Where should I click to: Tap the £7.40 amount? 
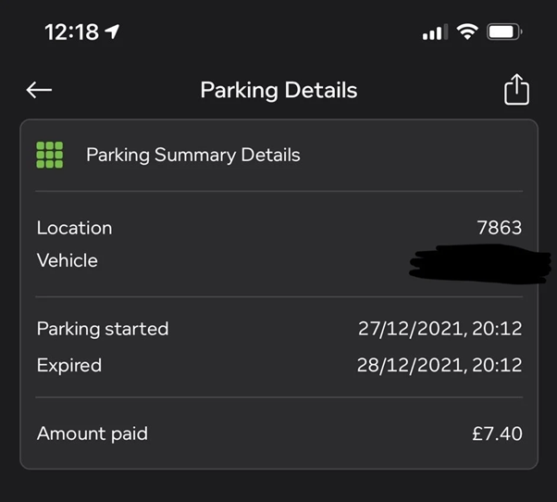pyautogui.click(x=497, y=433)
